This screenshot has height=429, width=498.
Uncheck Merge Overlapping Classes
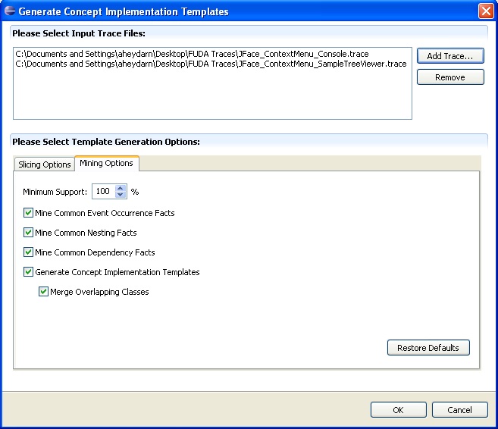coord(43,292)
